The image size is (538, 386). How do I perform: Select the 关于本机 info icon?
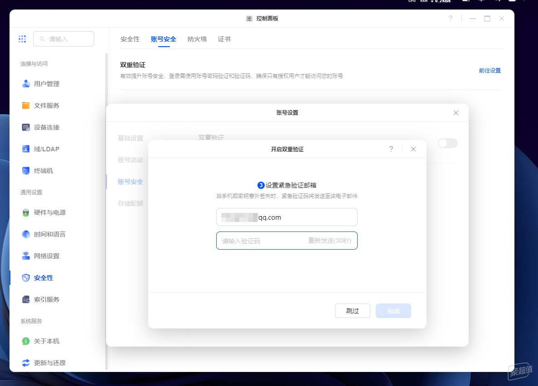point(26,341)
